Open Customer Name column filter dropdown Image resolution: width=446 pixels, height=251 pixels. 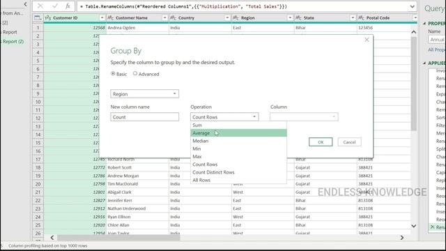point(164,17)
